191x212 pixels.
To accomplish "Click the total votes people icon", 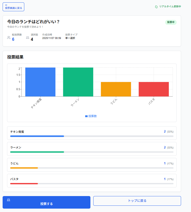I will click(9, 38).
